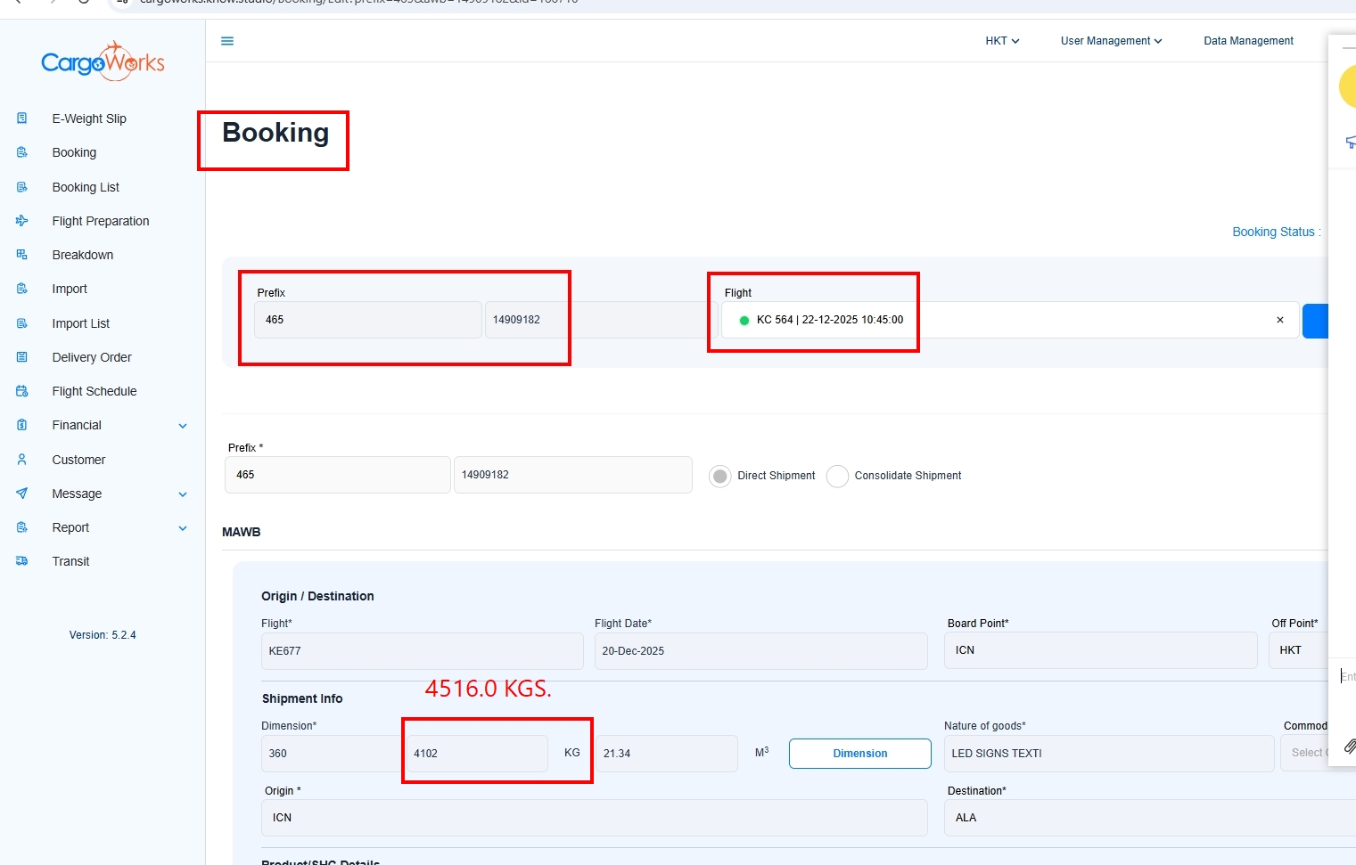Viewport: 1356px width, 865px height.
Task: Click the Transit truck icon
Action: [22, 561]
